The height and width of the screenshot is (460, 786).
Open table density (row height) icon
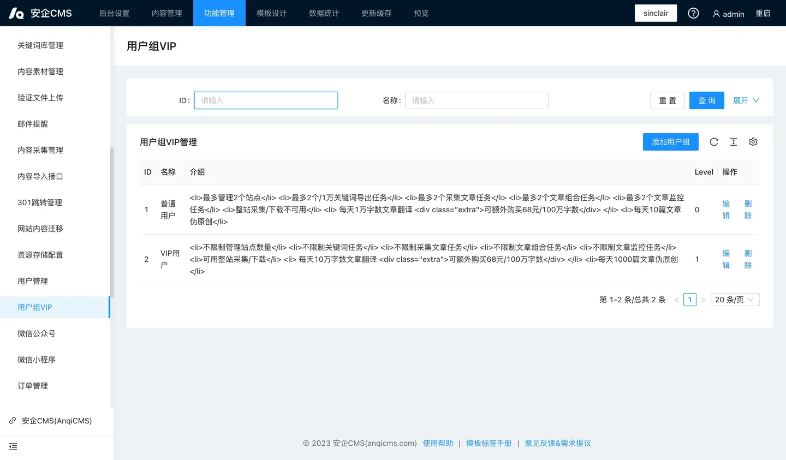click(x=734, y=142)
